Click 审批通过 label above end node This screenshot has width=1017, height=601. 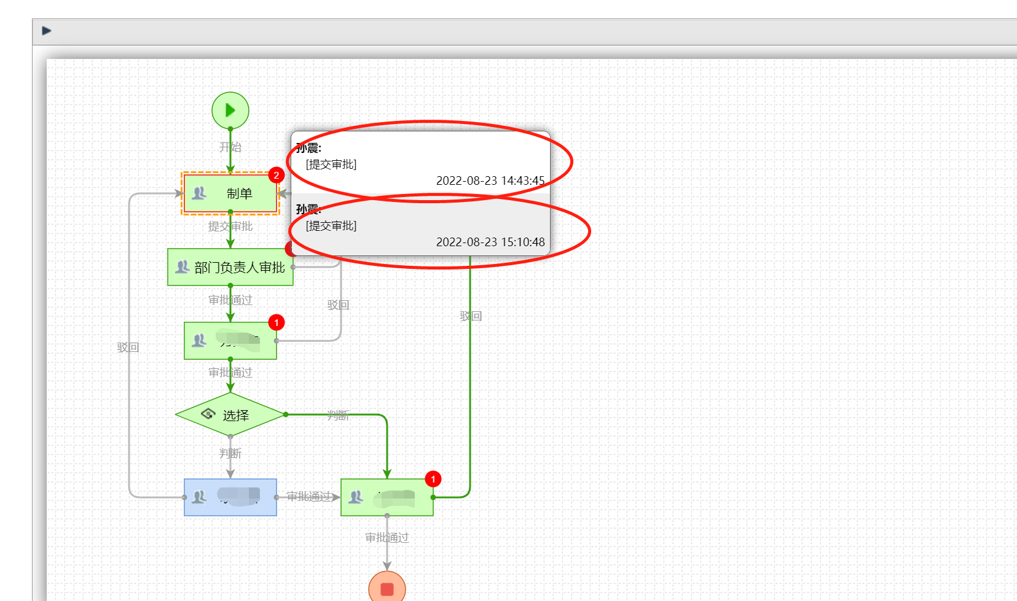387,538
